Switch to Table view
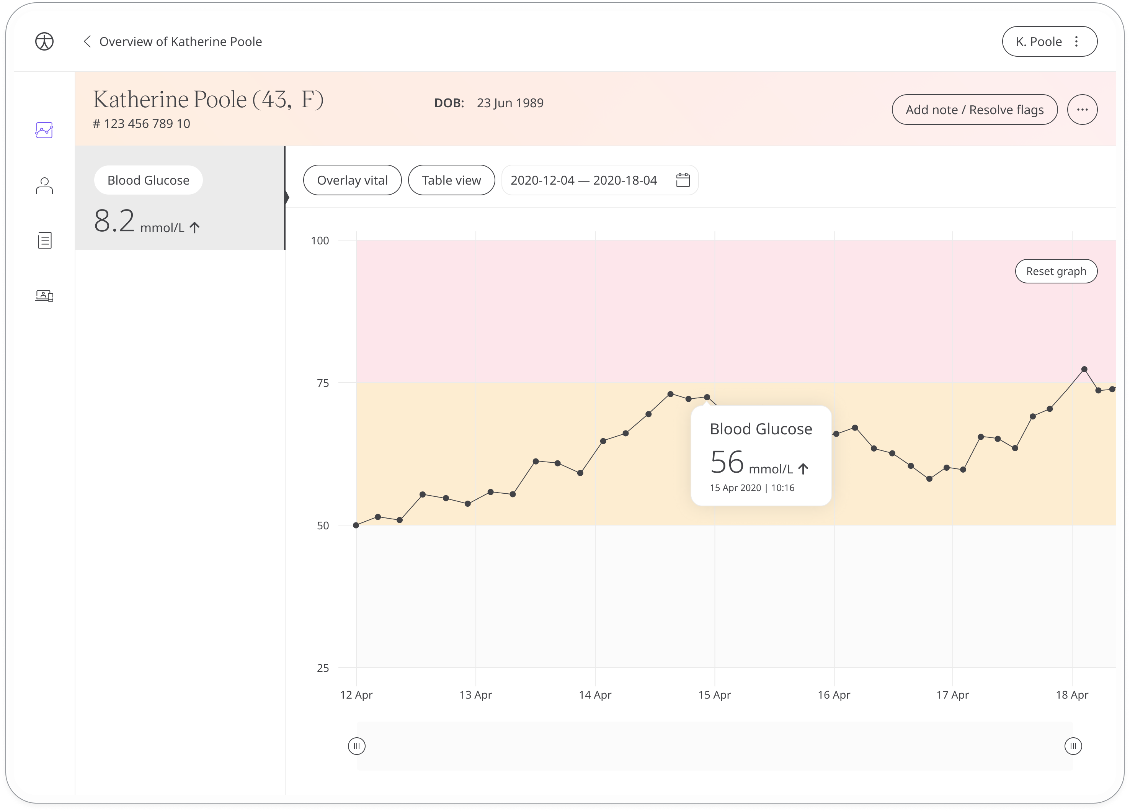The image size is (1130, 812). point(451,180)
